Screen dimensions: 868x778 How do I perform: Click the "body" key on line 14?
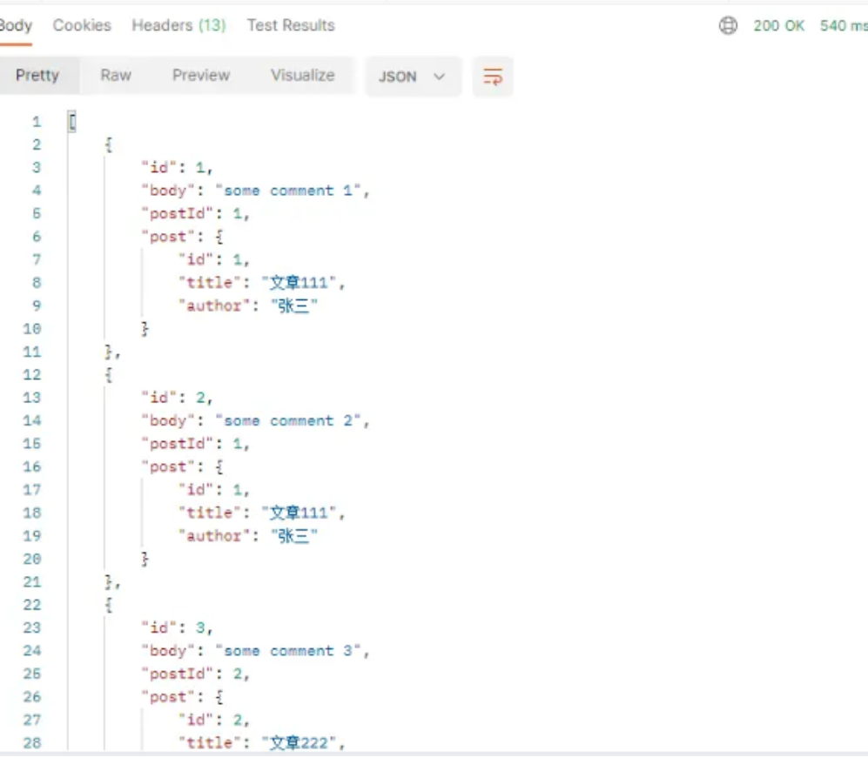[x=168, y=420]
